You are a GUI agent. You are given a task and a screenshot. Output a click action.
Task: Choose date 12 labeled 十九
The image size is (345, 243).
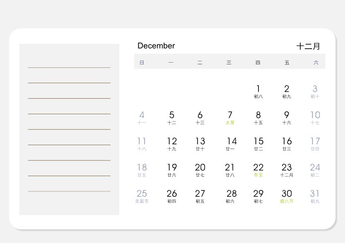(x=171, y=144)
